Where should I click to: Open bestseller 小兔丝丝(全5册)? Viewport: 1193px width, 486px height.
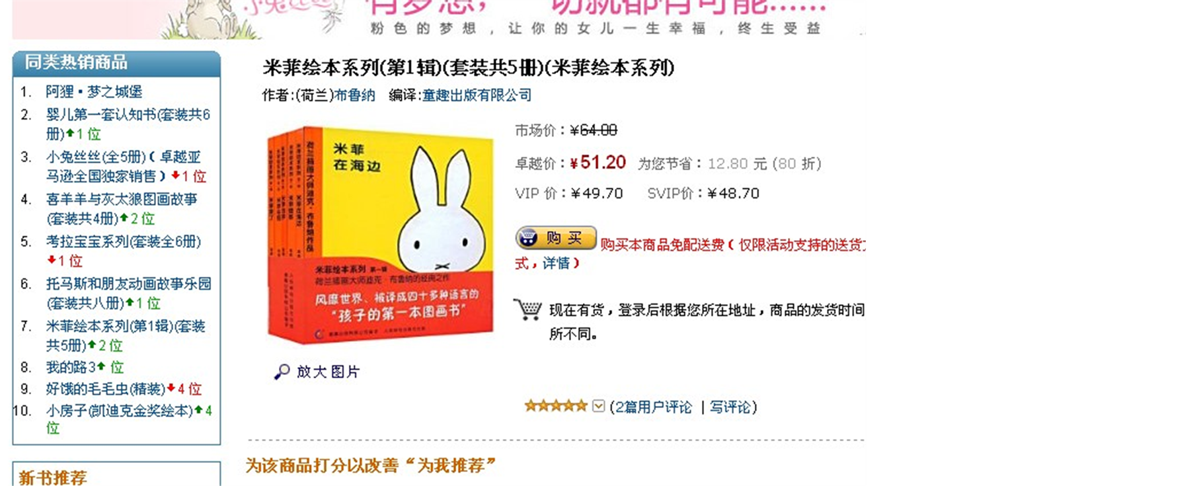123,166
